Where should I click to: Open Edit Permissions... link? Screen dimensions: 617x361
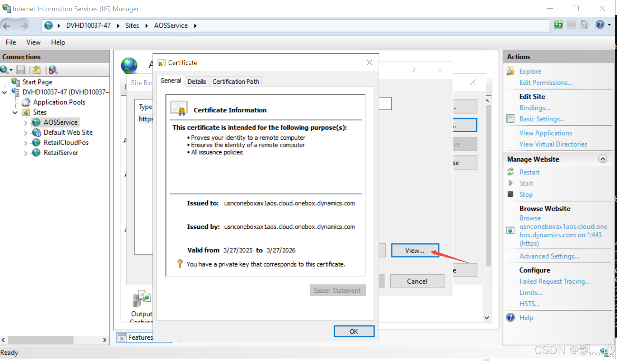point(546,83)
